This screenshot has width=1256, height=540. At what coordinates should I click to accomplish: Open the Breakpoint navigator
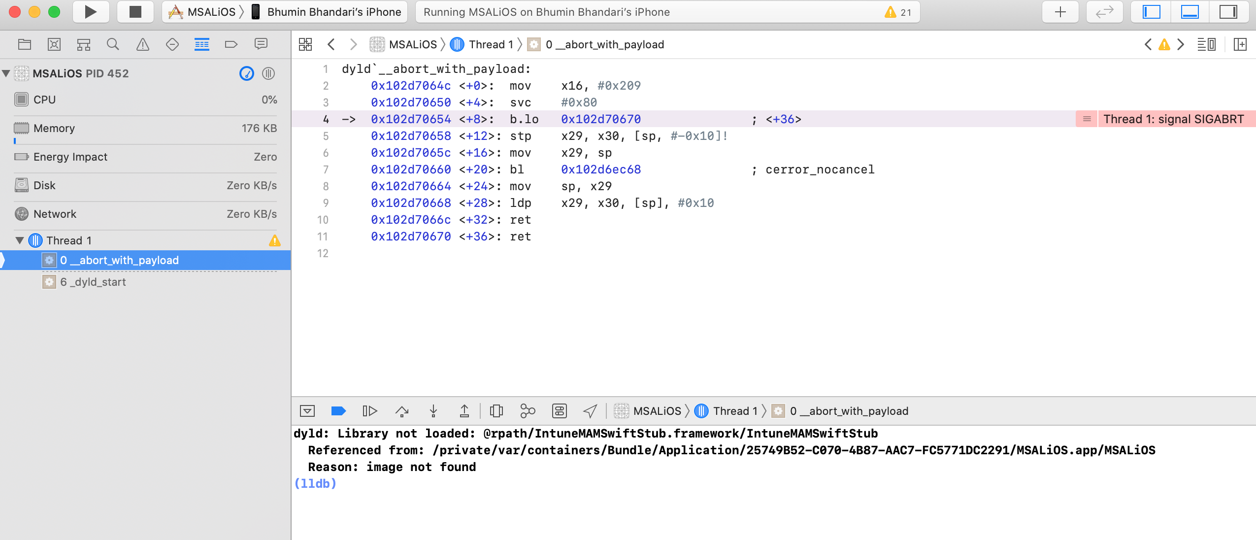(x=231, y=44)
